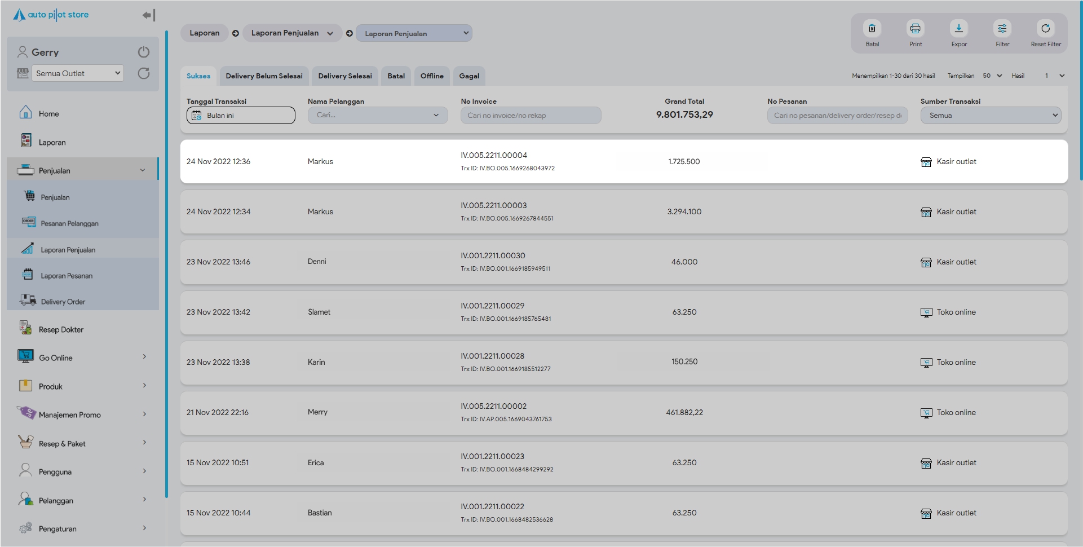The height and width of the screenshot is (547, 1083).
Task: Collapse the sidebar with arrow icon
Action: tap(148, 15)
